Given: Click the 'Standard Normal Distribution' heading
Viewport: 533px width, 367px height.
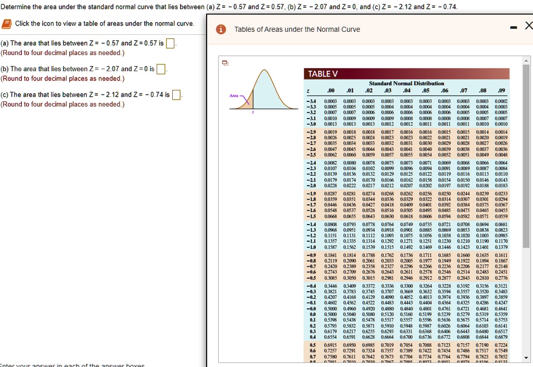Looking at the screenshot, I should (407, 83).
